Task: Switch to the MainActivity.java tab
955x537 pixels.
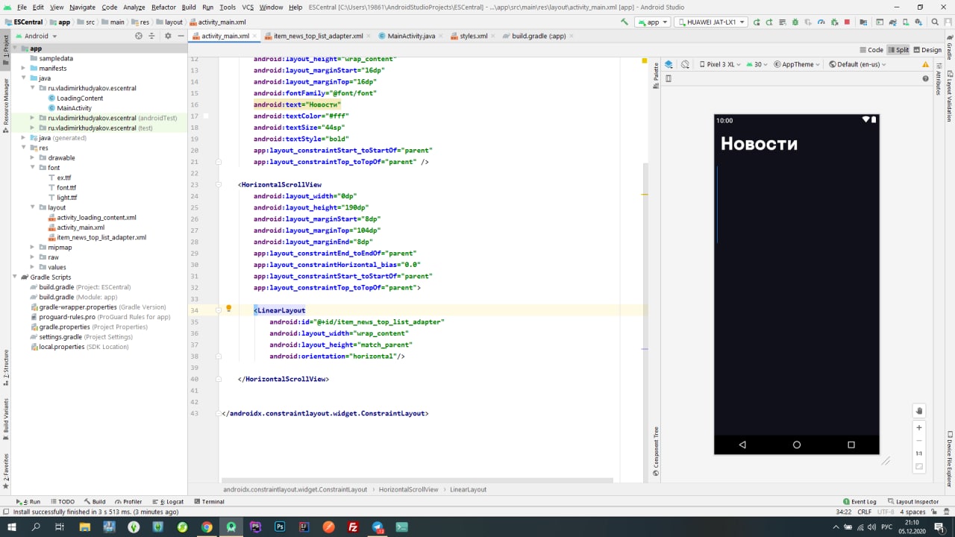Action: pyautogui.click(x=410, y=36)
